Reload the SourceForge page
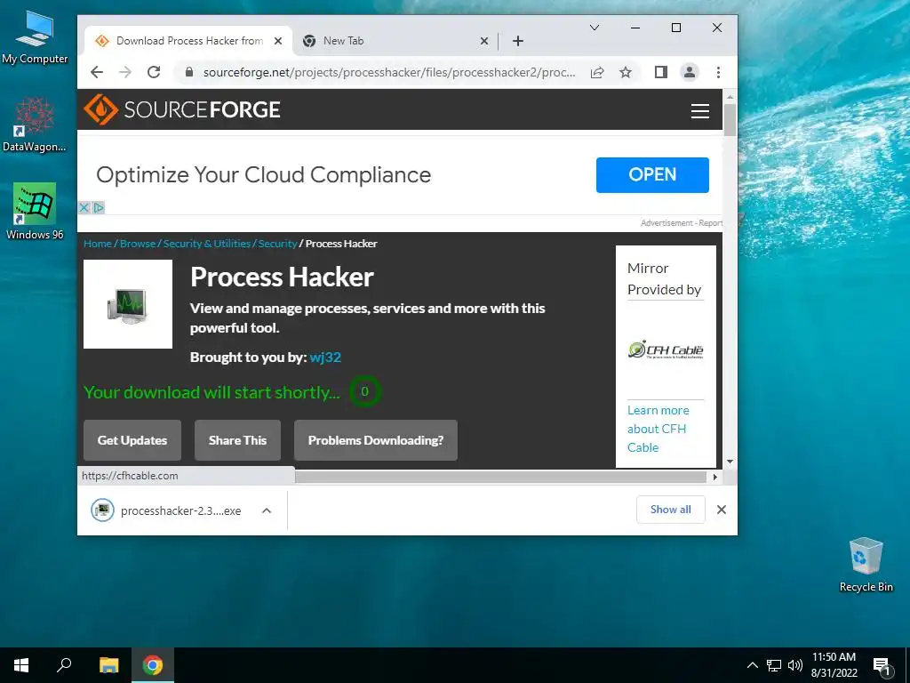The width and height of the screenshot is (910, 683). (154, 72)
